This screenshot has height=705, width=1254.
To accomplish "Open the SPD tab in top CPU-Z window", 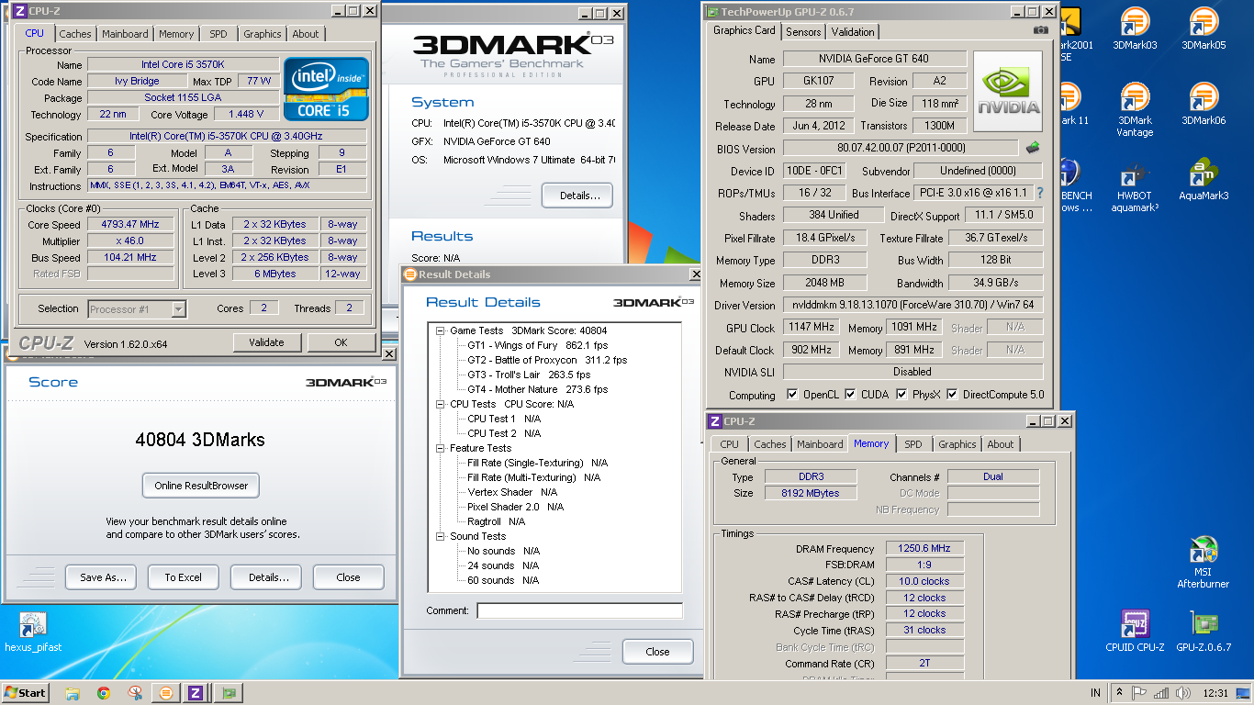I will pyautogui.click(x=218, y=34).
